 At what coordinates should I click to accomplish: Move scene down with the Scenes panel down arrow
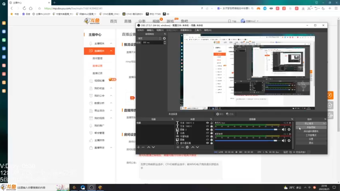153,147
